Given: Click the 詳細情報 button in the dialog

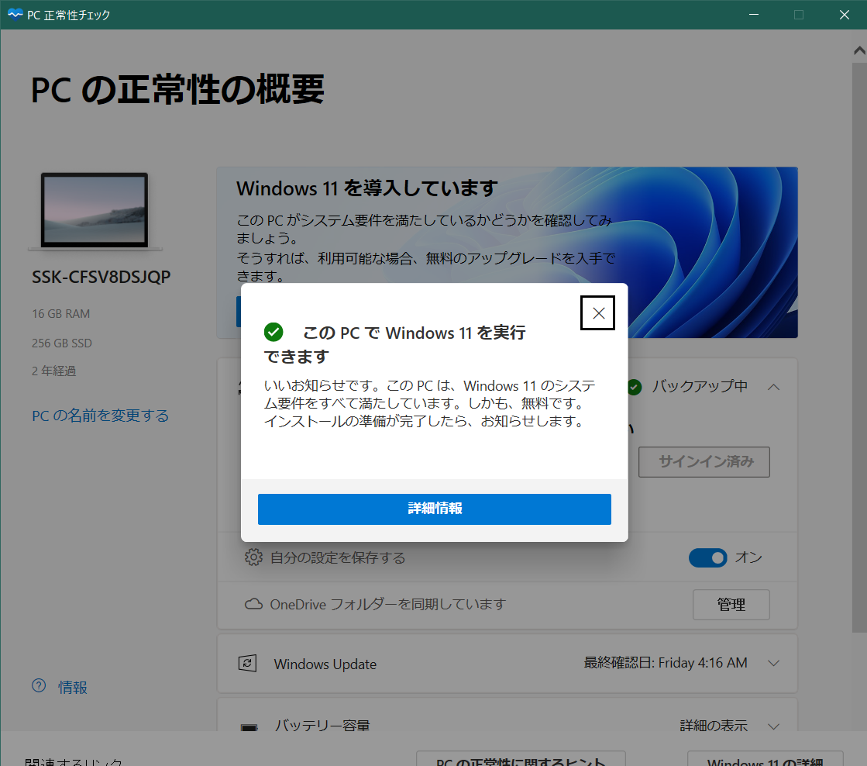Looking at the screenshot, I should point(434,509).
